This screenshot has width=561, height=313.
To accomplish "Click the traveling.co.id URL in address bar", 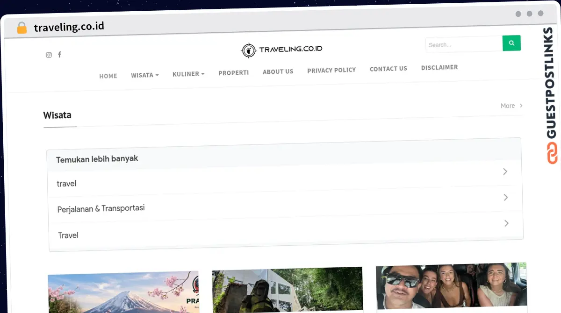I will 69,27.
